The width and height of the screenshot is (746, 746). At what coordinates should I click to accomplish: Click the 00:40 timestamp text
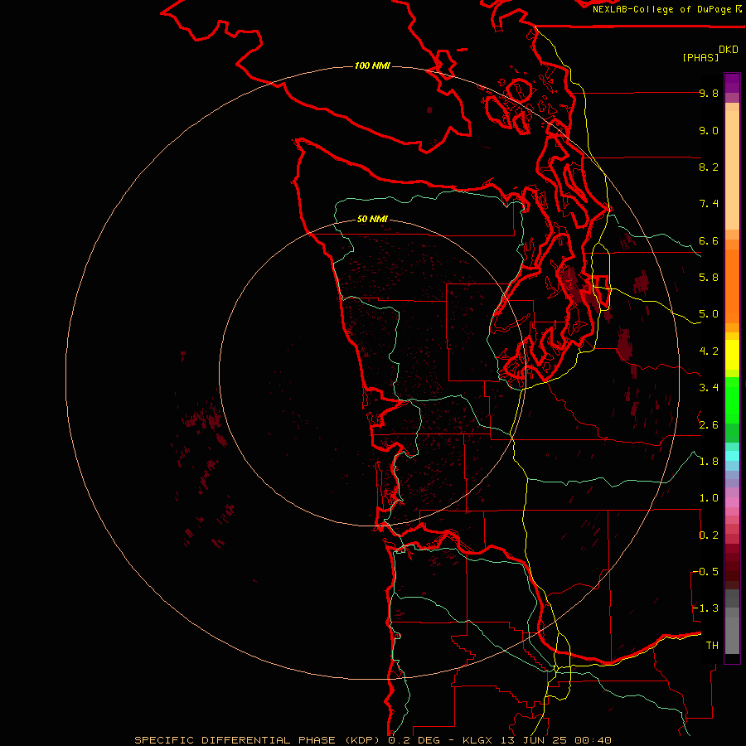click(593, 740)
